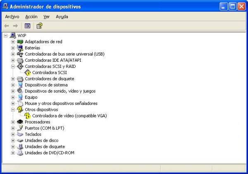The height and width of the screenshot is (174, 248).
Task: Click the SCSI y RAID category icon
Action: (x=20, y=67)
